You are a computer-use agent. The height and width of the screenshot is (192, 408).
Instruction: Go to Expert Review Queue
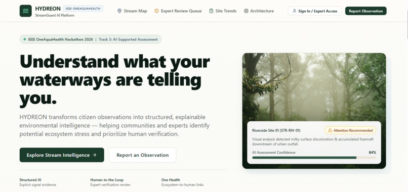tap(178, 11)
